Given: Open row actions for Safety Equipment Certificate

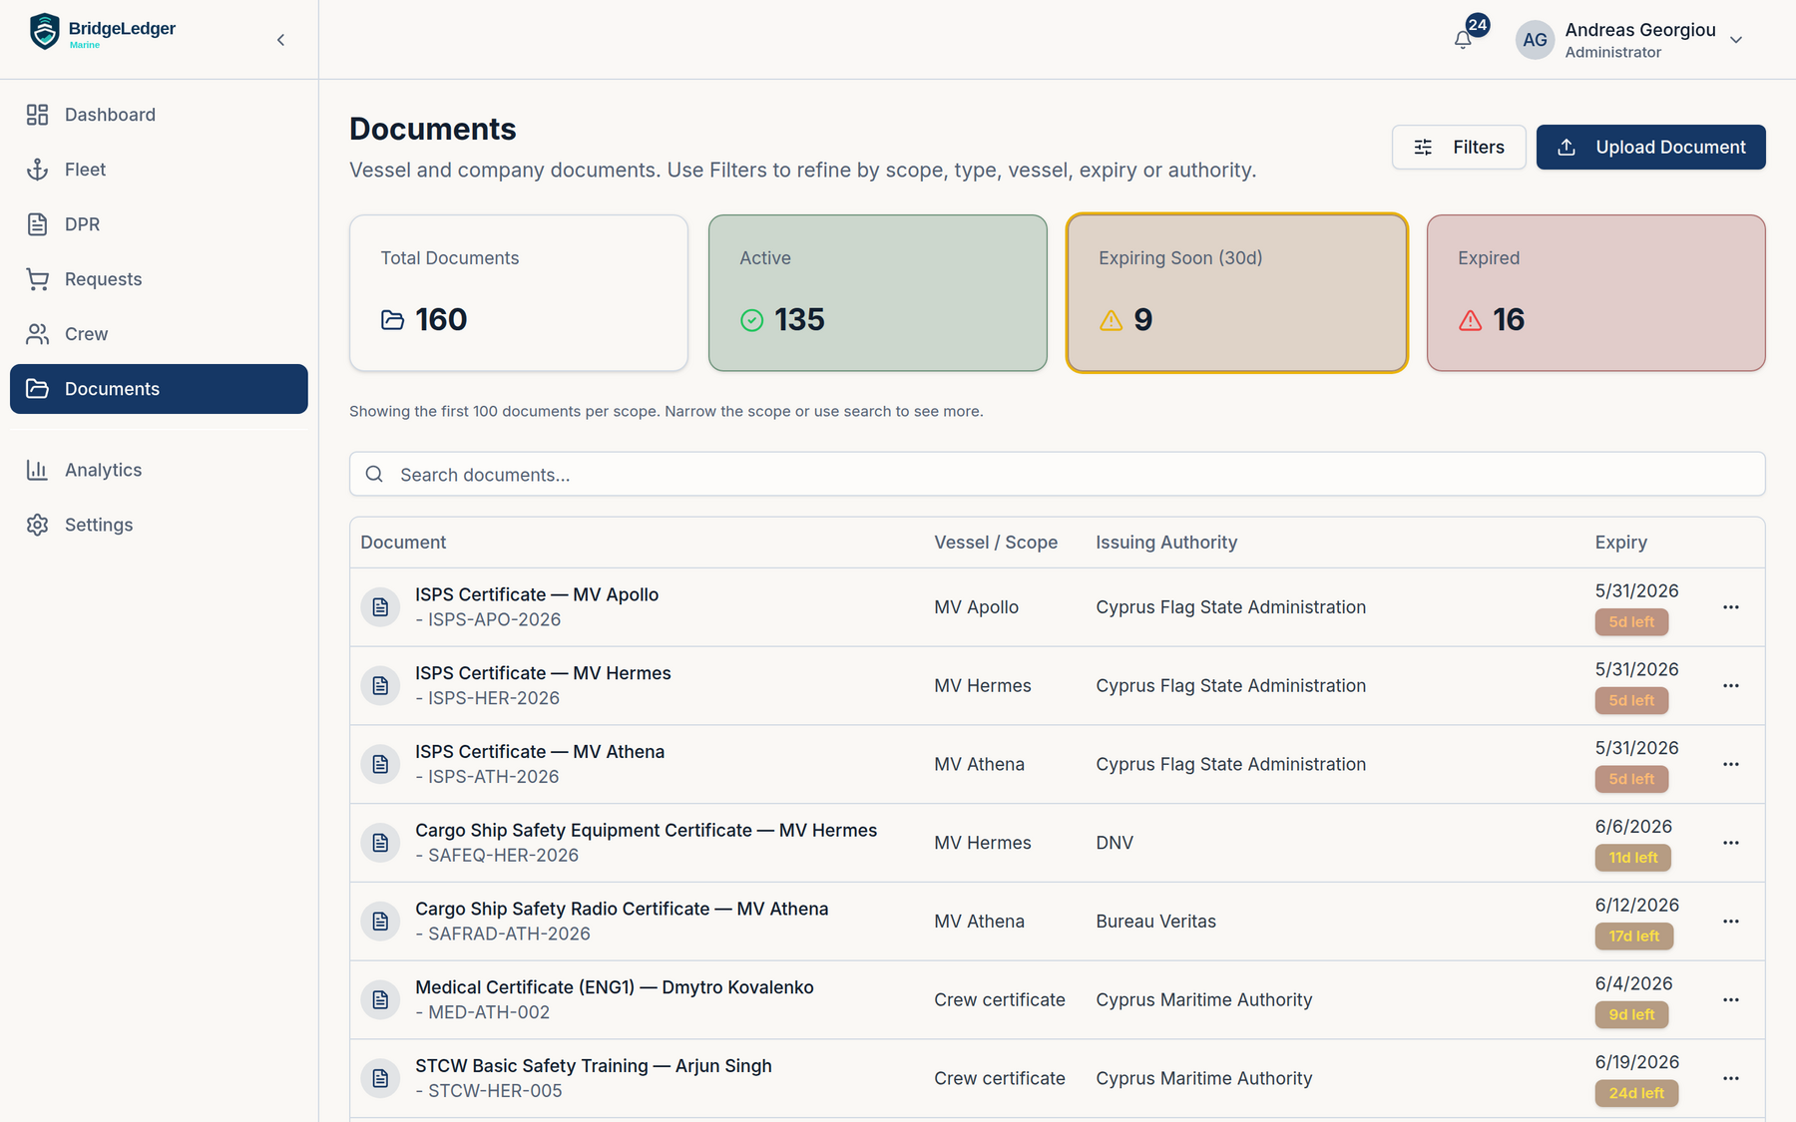Looking at the screenshot, I should 1731,843.
